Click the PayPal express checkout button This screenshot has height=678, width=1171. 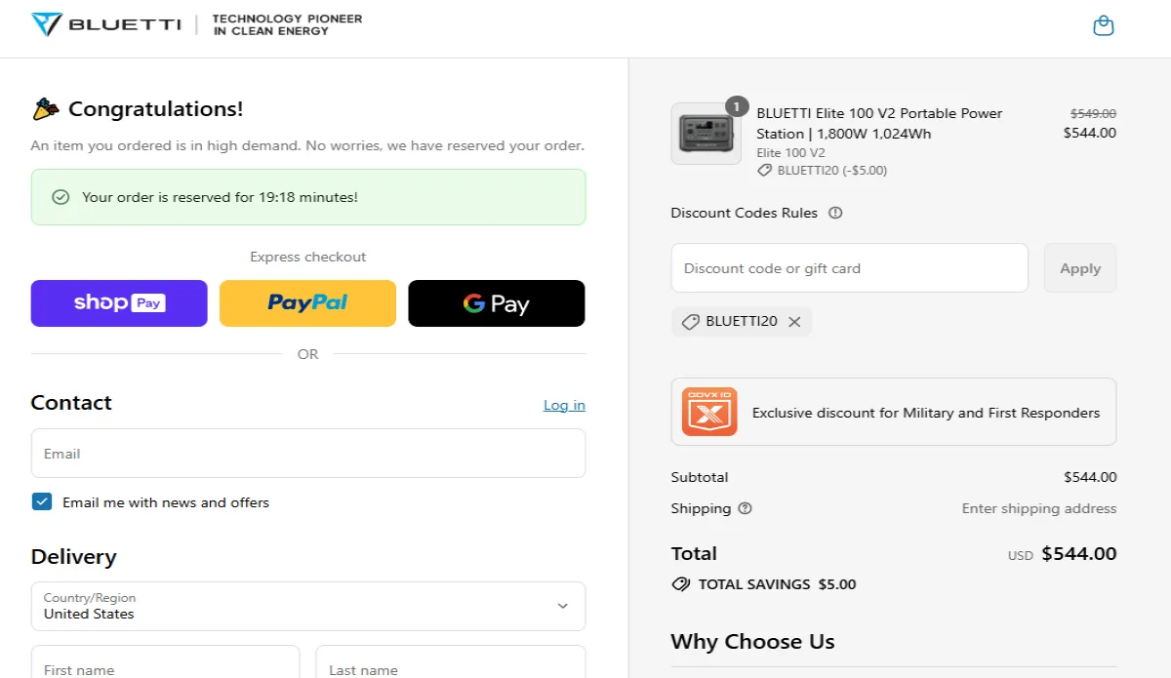click(x=307, y=303)
